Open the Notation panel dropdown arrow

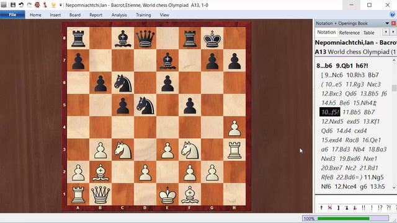[x=387, y=24]
